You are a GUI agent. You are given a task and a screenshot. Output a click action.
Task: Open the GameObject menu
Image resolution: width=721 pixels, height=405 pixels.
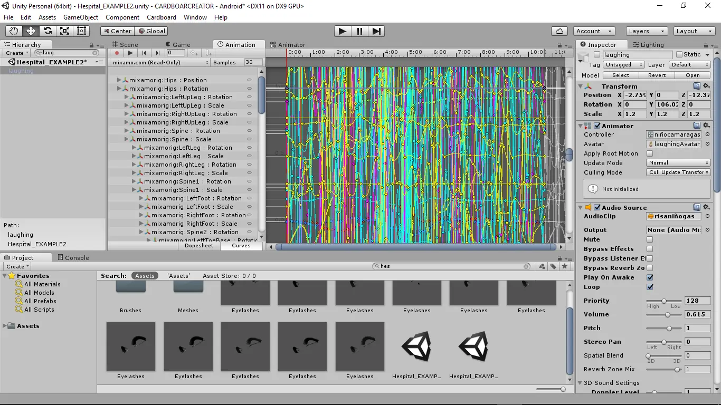tap(80, 17)
